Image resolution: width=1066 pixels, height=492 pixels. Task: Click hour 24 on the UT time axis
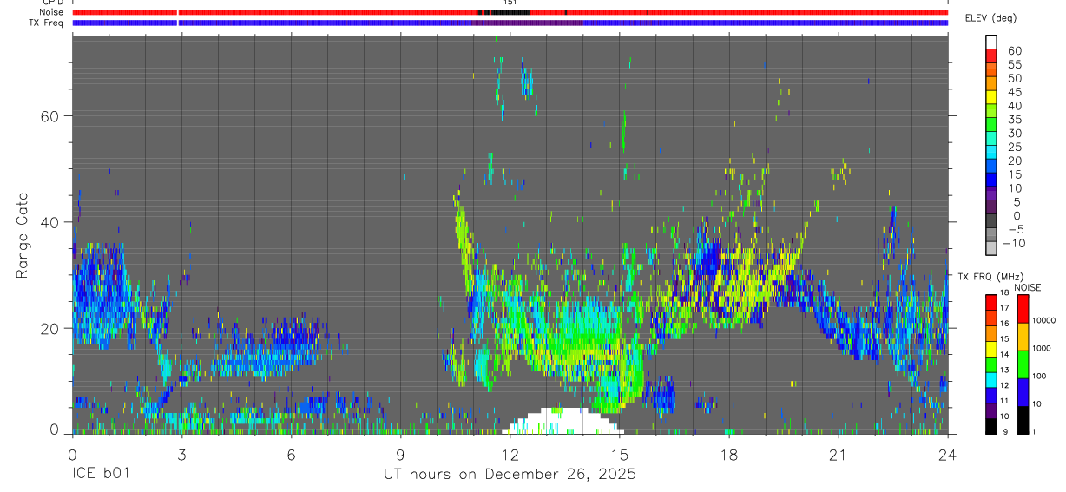948,454
